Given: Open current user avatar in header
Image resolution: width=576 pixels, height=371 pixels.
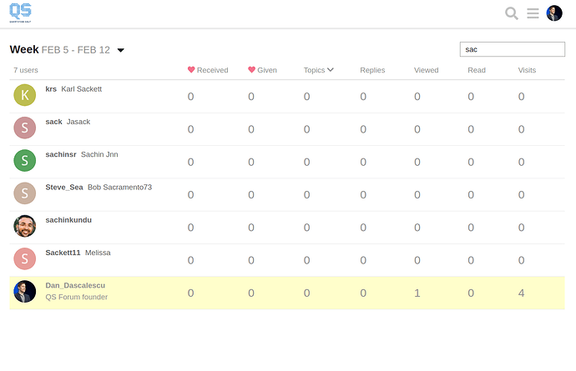Looking at the screenshot, I should [x=554, y=13].
